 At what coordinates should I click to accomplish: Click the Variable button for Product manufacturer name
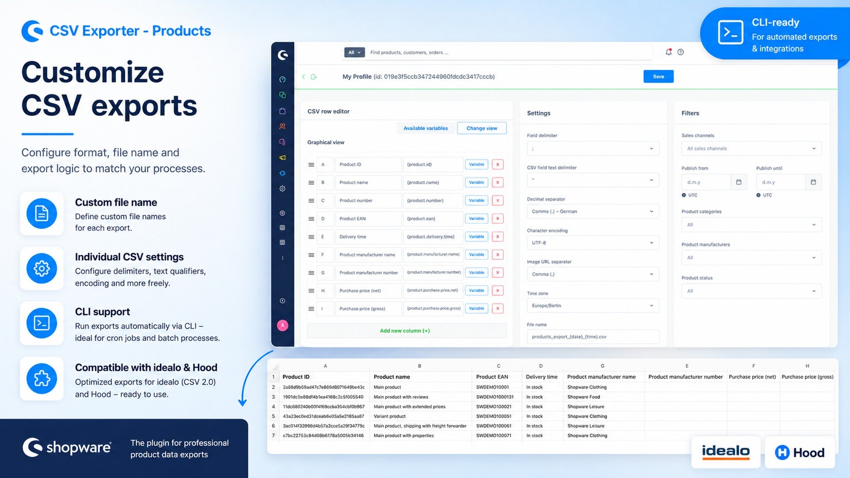point(476,254)
